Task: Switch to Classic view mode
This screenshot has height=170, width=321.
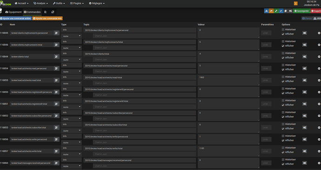Action: [x=307, y=19]
